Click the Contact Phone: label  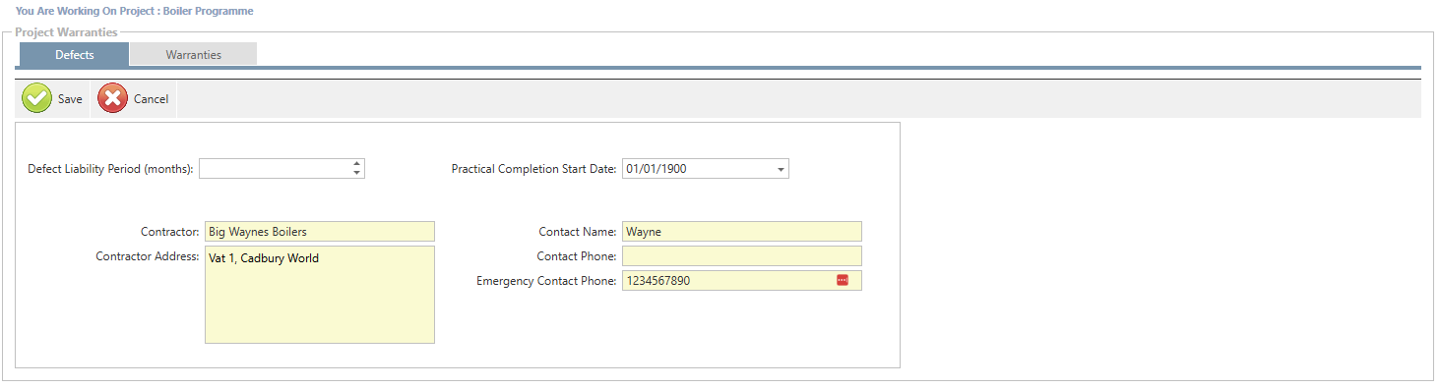(x=577, y=256)
